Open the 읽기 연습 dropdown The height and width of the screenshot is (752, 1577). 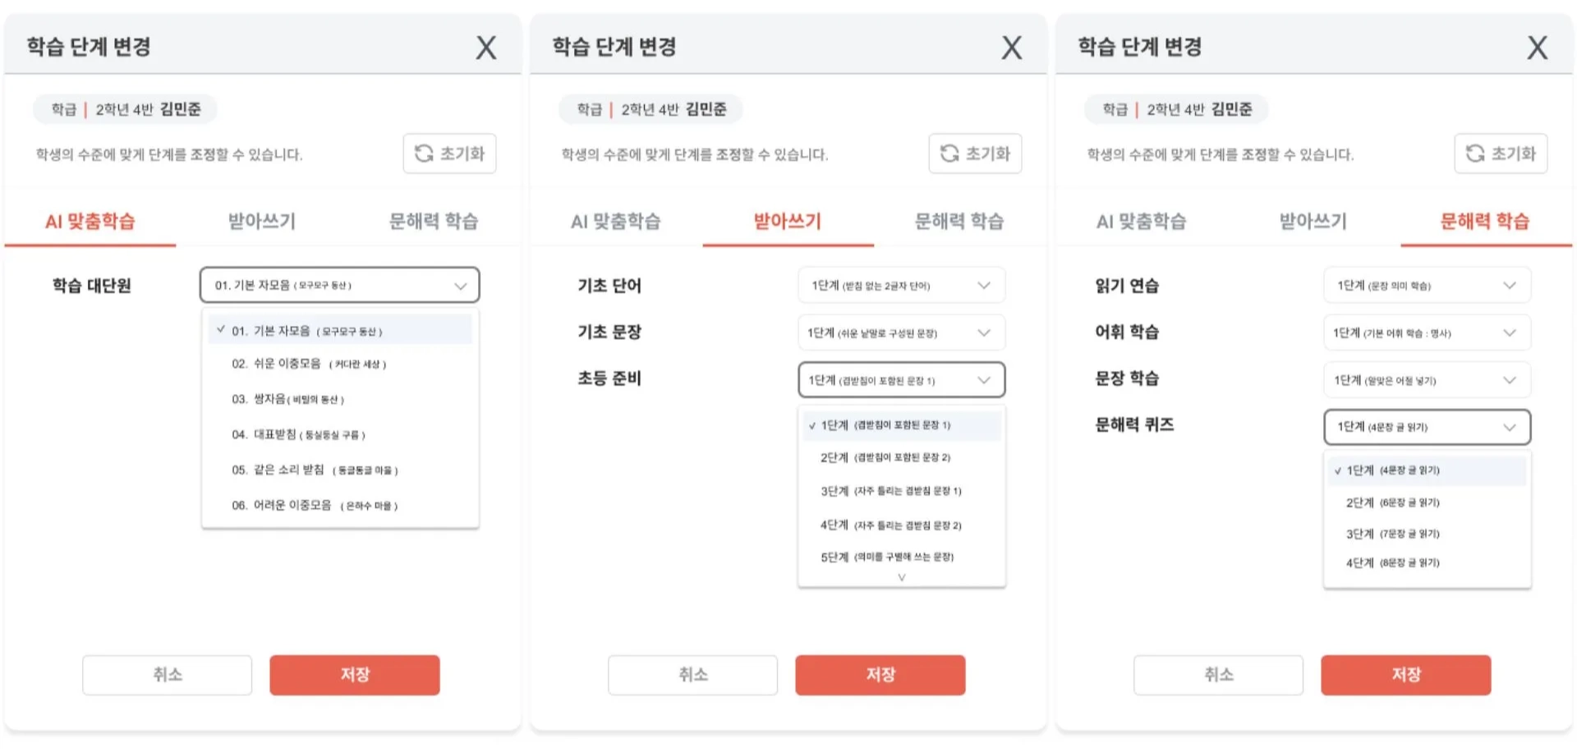[1428, 286]
